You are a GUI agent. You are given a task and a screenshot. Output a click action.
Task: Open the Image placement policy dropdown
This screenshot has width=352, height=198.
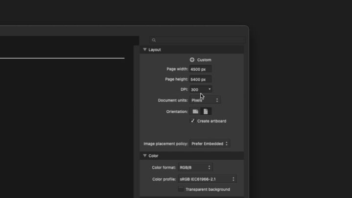pos(210,144)
